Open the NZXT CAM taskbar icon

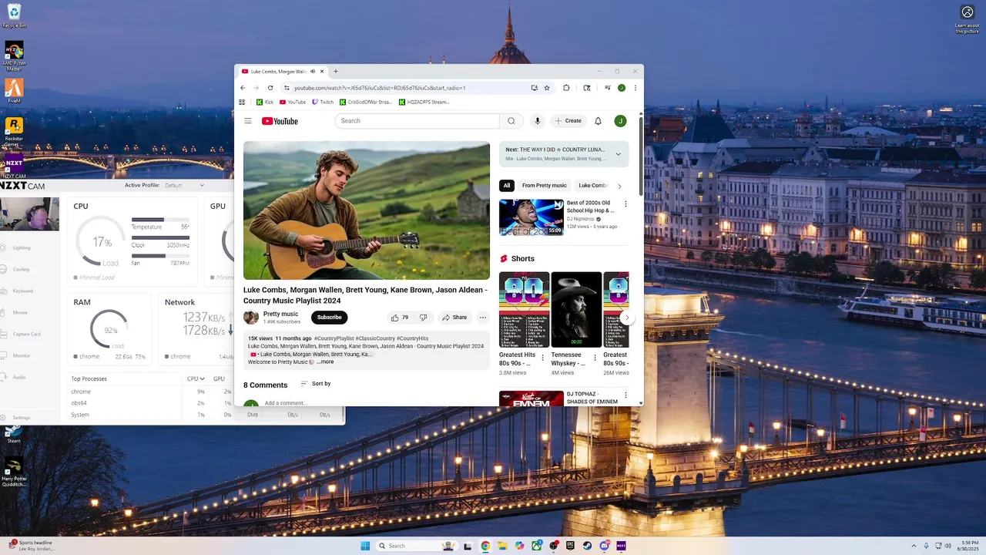[621, 546]
